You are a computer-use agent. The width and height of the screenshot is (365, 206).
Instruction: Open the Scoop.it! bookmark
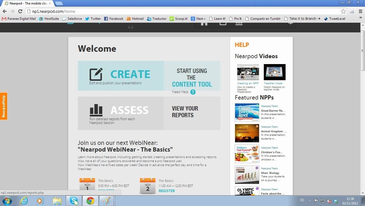(x=178, y=19)
